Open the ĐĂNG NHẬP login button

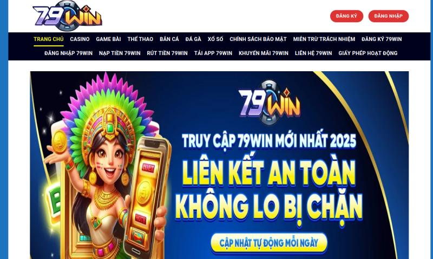coord(388,16)
